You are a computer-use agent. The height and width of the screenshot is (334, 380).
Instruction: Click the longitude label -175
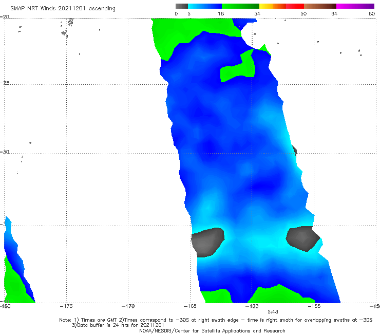pyautogui.click(x=66, y=306)
